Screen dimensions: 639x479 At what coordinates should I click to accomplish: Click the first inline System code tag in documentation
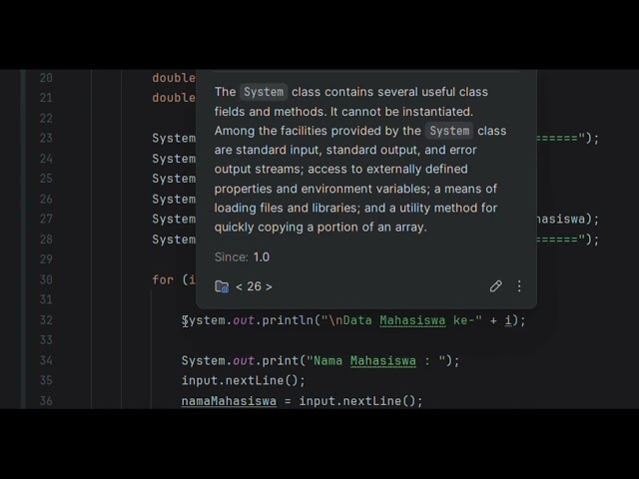264,92
